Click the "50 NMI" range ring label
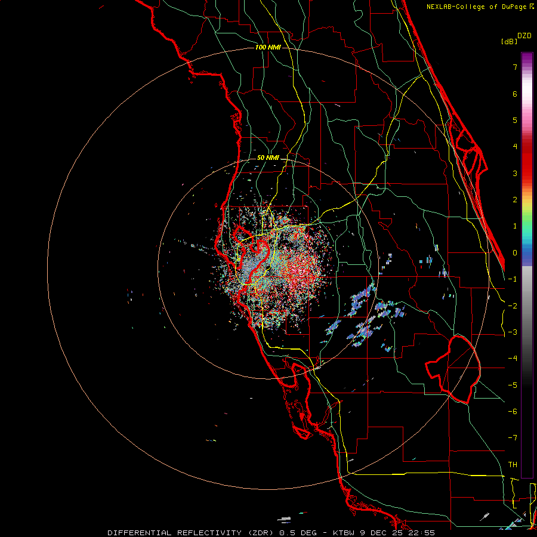Screen dimensions: 537x537 [x=268, y=158]
